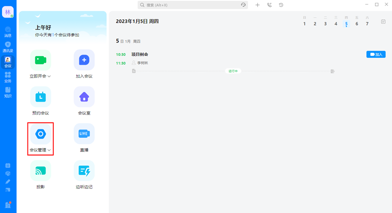This screenshot has height=213, width=392.
Task: Start a meeting with 立即开会 camera icon
Action: click(x=41, y=60)
